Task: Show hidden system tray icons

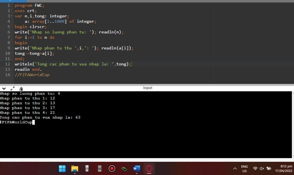Action: [235, 169]
